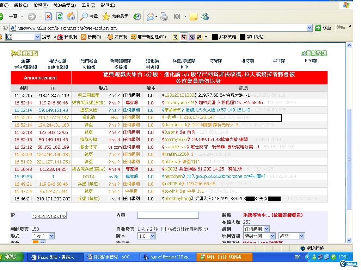The height and width of the screenshot is (270, 361).
Task: Open 武林英雄 bookmark
Action: tap(224, 37)
